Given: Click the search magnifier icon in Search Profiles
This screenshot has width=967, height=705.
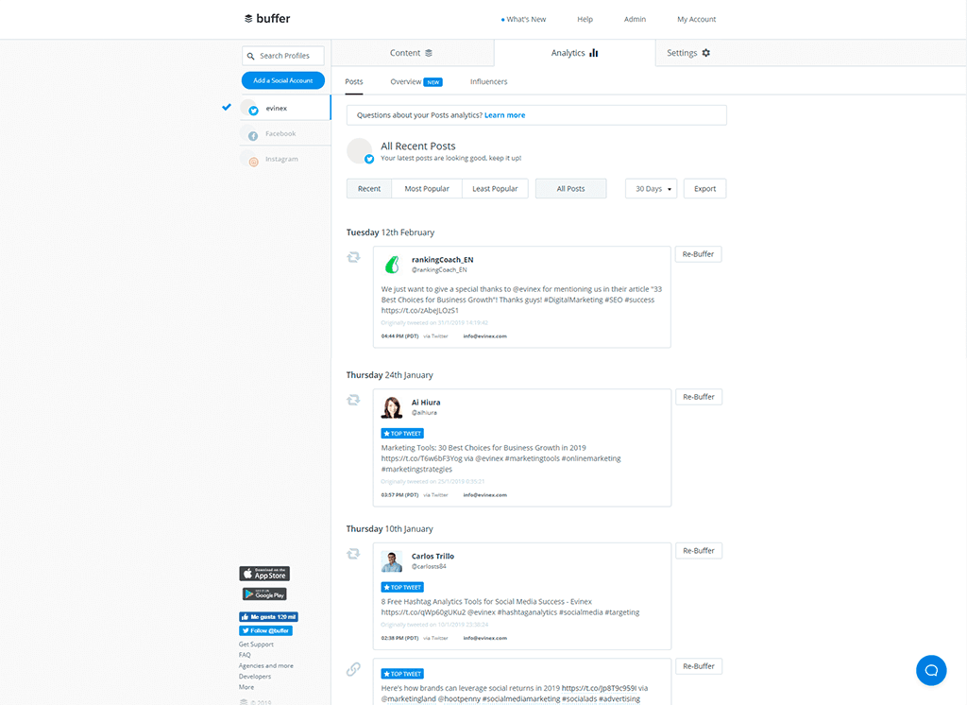Looking at the screenshot, I should point(251,56).
